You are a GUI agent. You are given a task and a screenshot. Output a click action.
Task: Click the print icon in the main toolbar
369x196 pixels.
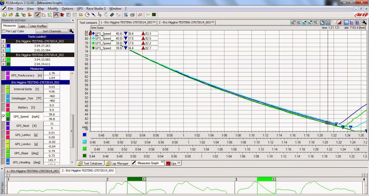click(132, 15)
